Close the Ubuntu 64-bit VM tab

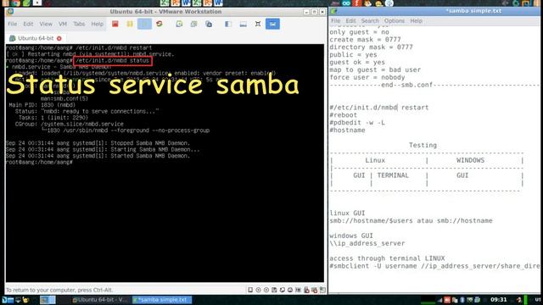59,38
